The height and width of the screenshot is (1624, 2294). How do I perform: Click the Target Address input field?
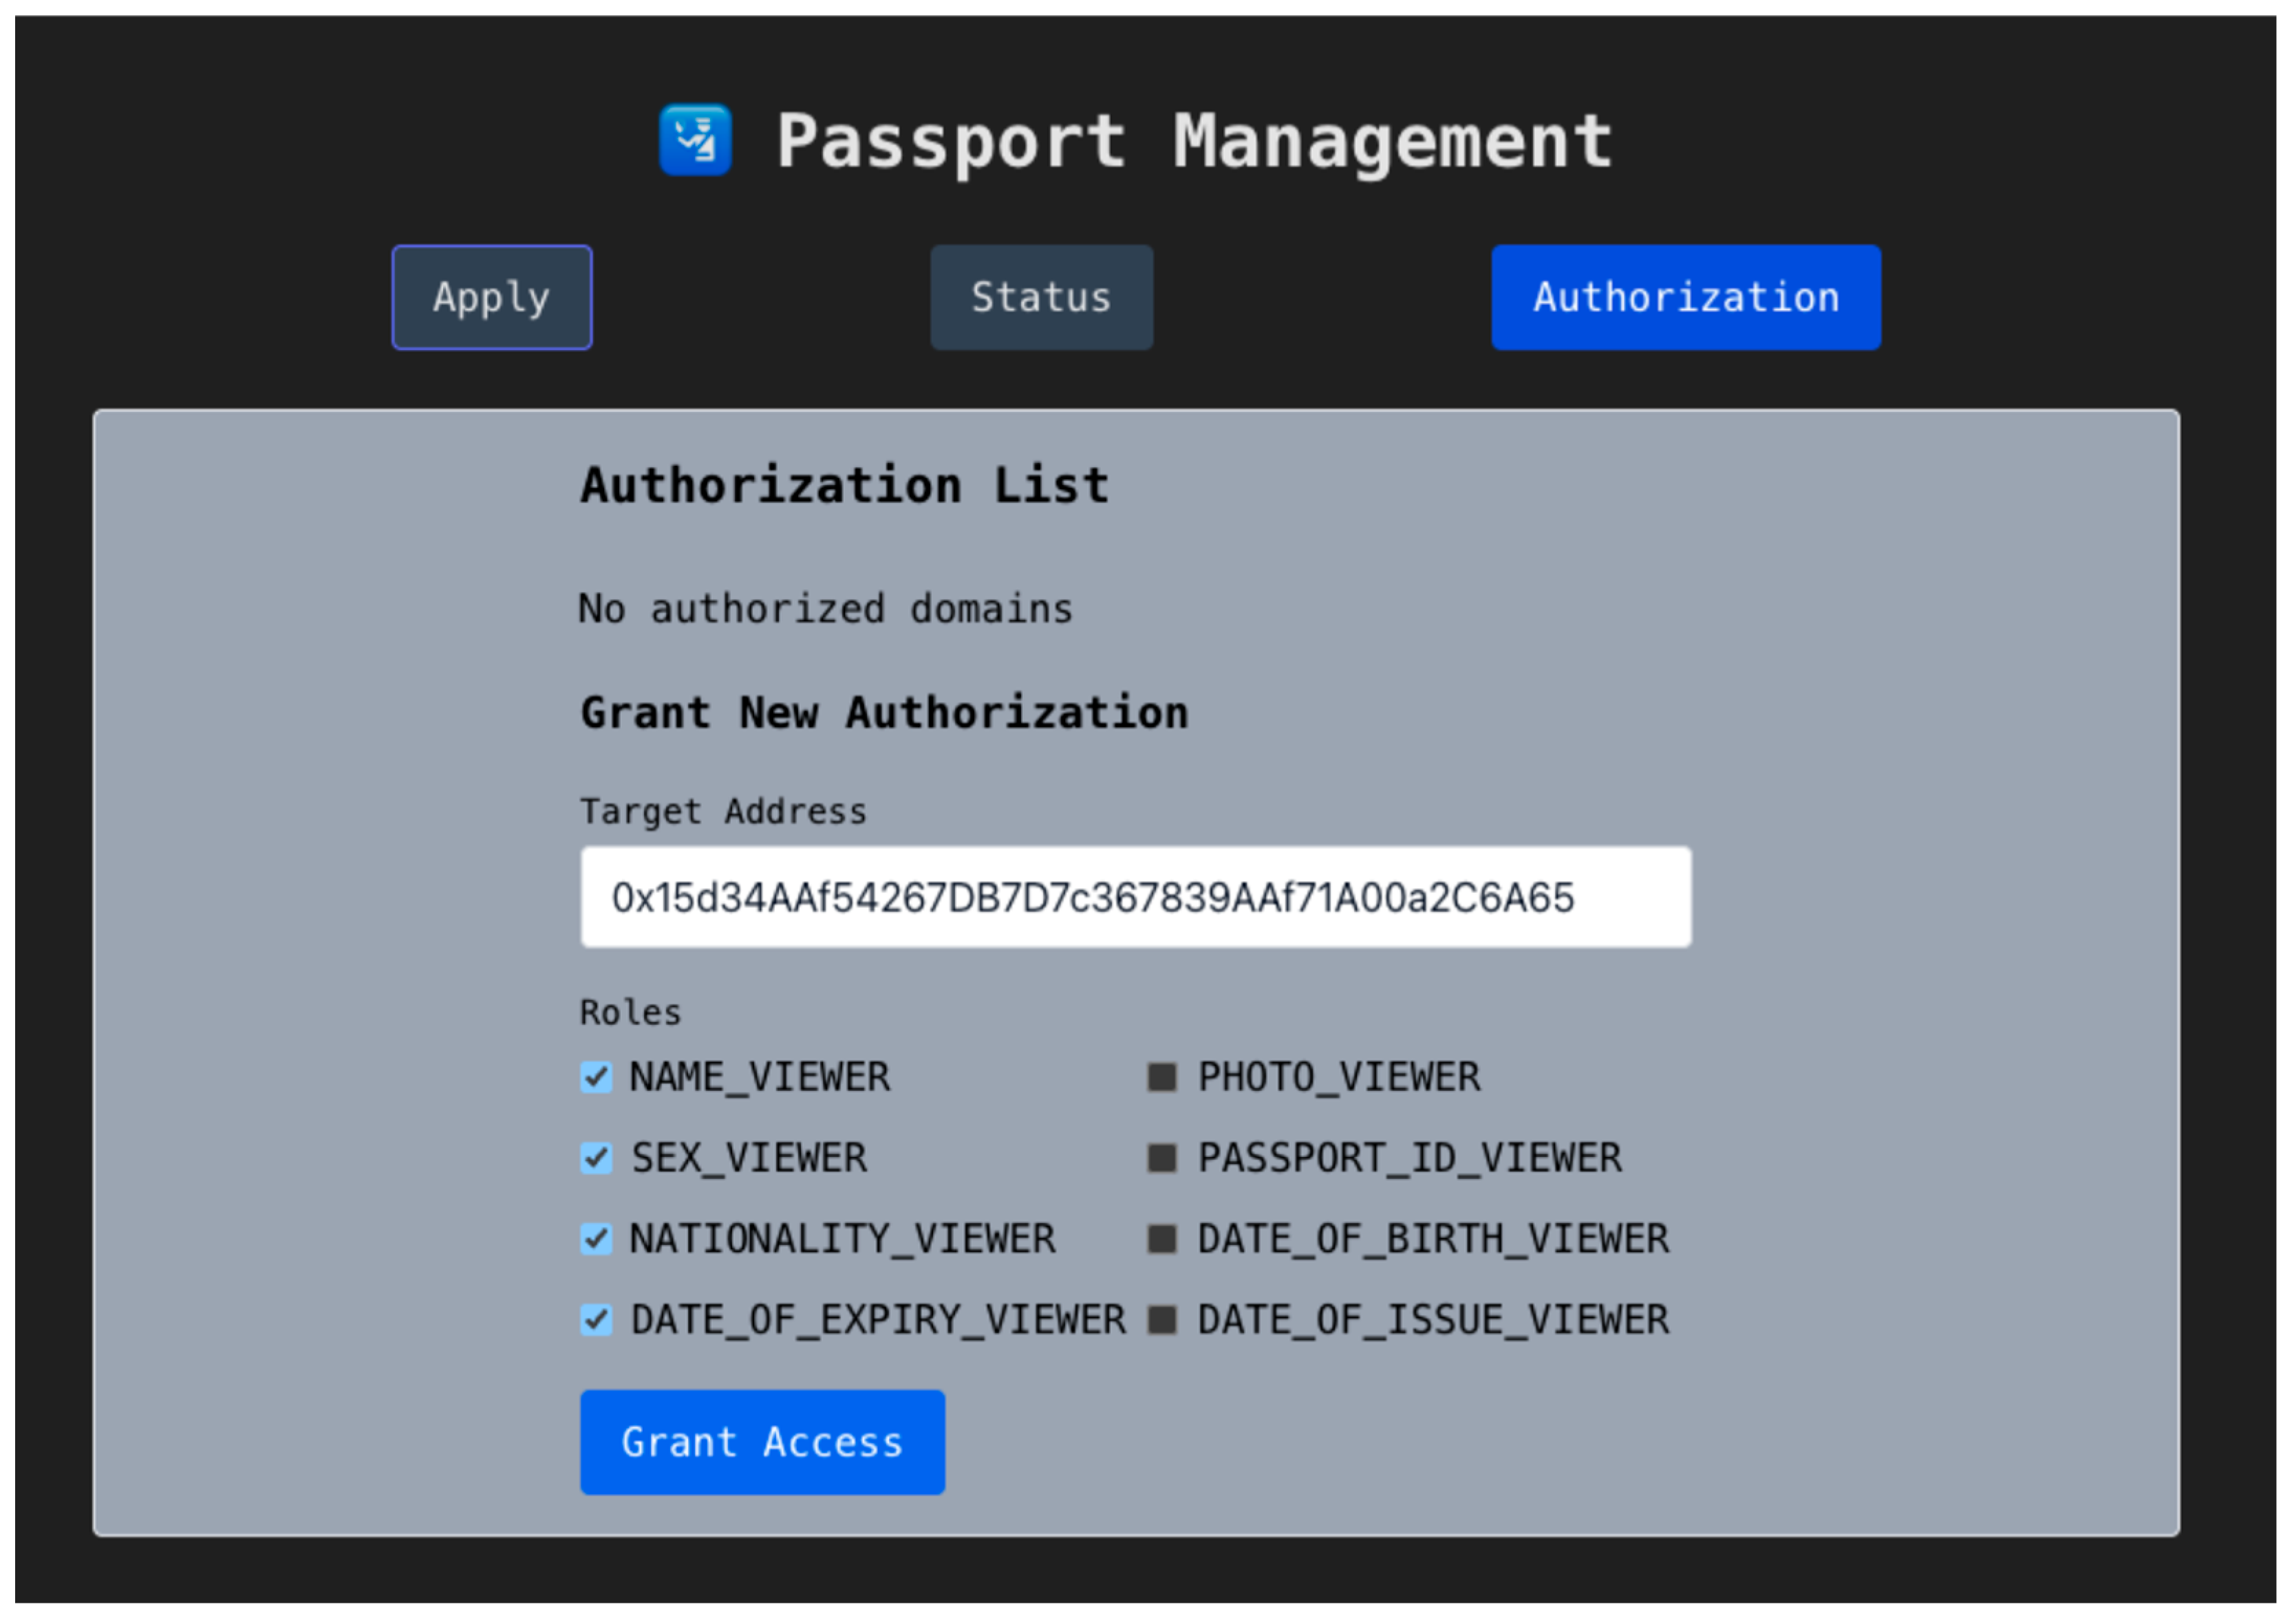1135,897
